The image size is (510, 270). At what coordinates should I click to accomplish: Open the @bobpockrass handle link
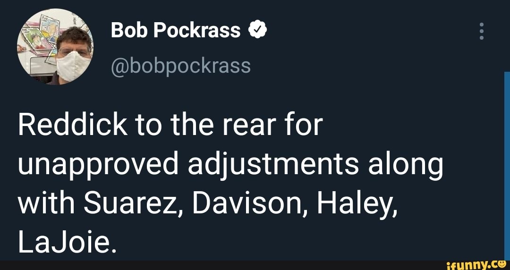[180, 67]
